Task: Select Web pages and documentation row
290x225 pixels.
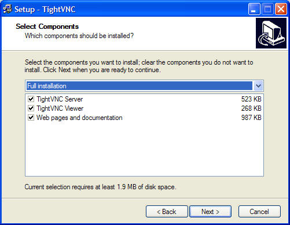Action: [x=144, y=118]
